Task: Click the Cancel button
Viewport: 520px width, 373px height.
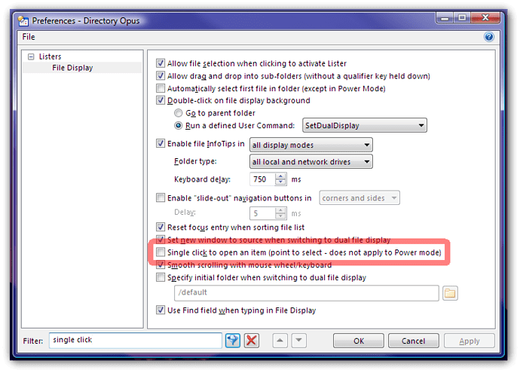Action: click(413, 341)
